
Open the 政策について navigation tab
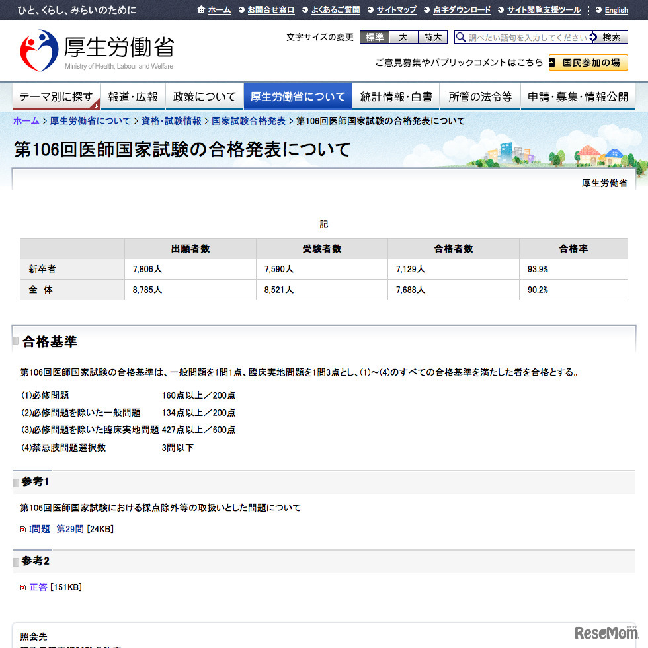204,95
